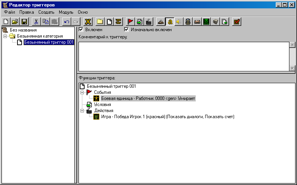The width and height of the screenshot is (297, 185).
Task: Add new action via clapperboard icon
Action: coord(149,22)
